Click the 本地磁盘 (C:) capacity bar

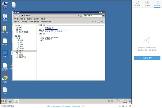56,30
